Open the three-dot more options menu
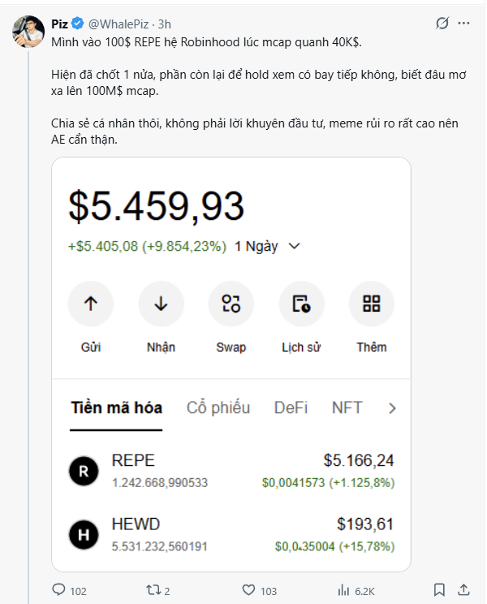 463,23
